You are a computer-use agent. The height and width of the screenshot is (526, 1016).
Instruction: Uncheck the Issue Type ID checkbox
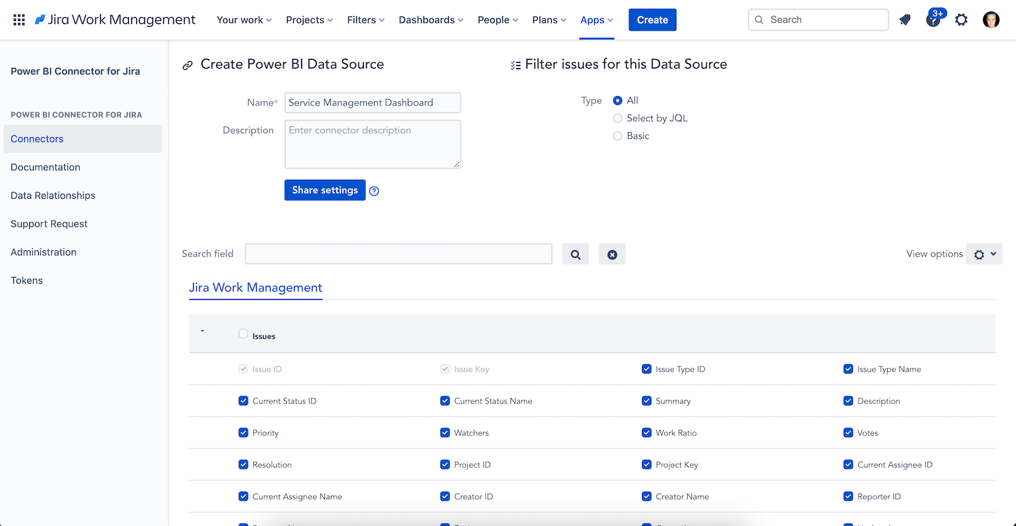tap(646, 369)
